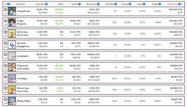Favorite CryptoPunks with the star icon
This screenshot has width=187, height=107.
pos(5,9)
